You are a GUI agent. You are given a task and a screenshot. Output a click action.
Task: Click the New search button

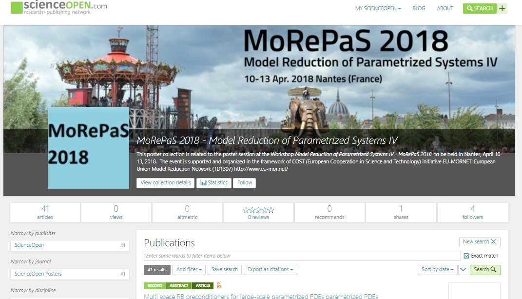pyautogui.click(x=480, y=241)
